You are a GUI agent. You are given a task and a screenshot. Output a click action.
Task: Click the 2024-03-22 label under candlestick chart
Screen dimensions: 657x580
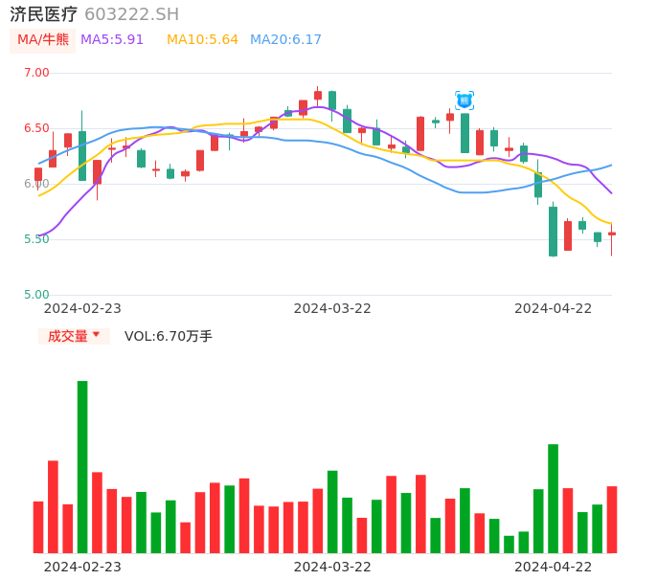332,308
